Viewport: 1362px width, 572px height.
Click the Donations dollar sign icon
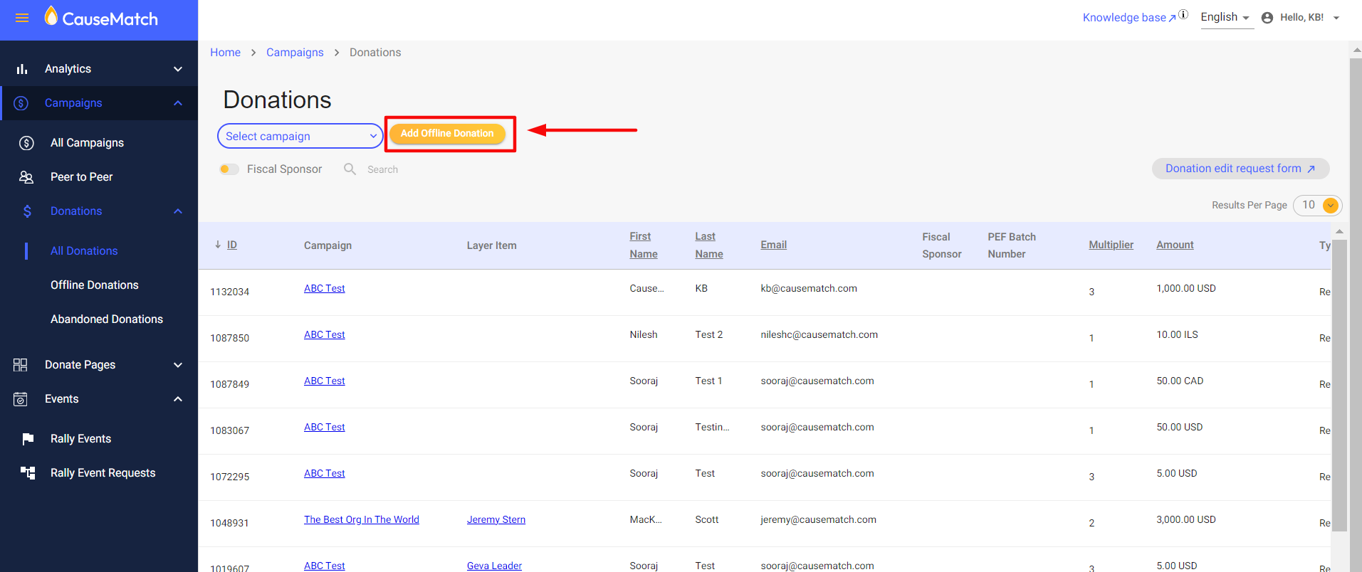(x=27, y=211)
